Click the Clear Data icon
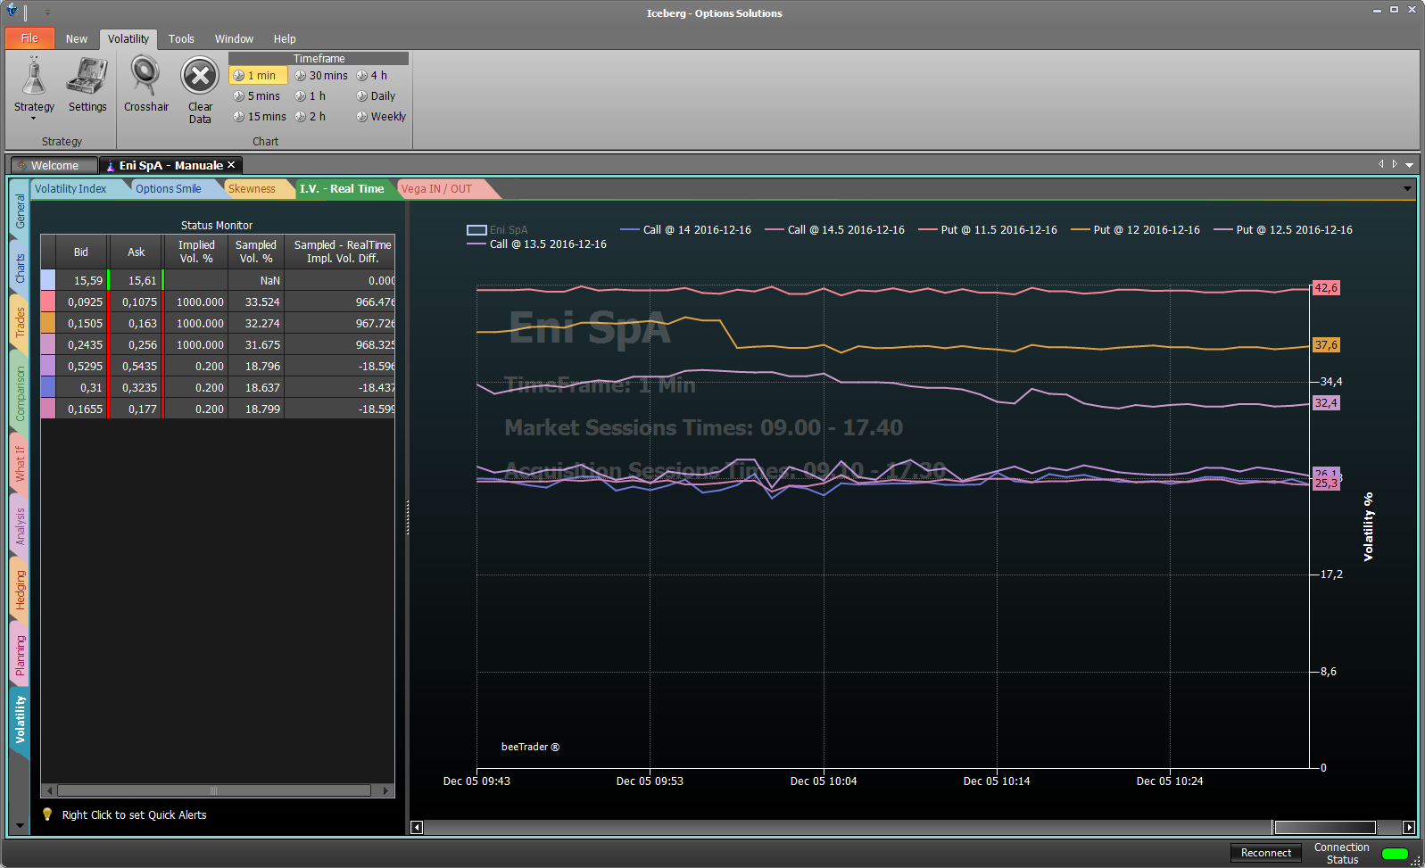The image size is (1425, 868). (x=200, y=78)
